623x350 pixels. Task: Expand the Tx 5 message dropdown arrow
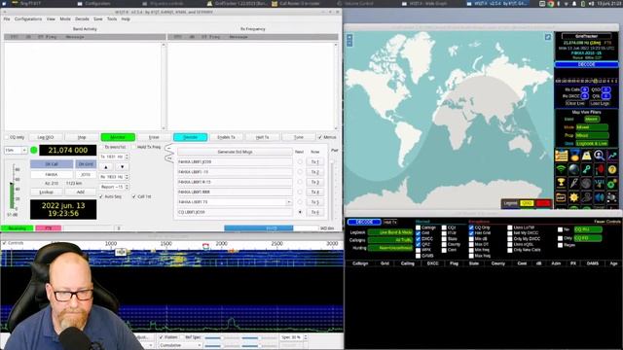click(x=288, y=202)
